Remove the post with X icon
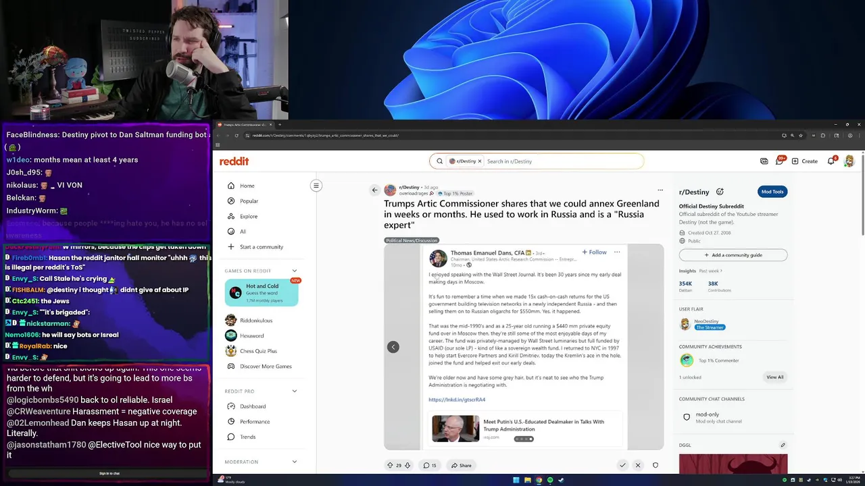This screenshot has width=865, height=486. click(x=638, y=465)
